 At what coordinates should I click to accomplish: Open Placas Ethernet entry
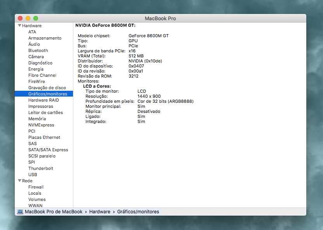pos(44,137)
